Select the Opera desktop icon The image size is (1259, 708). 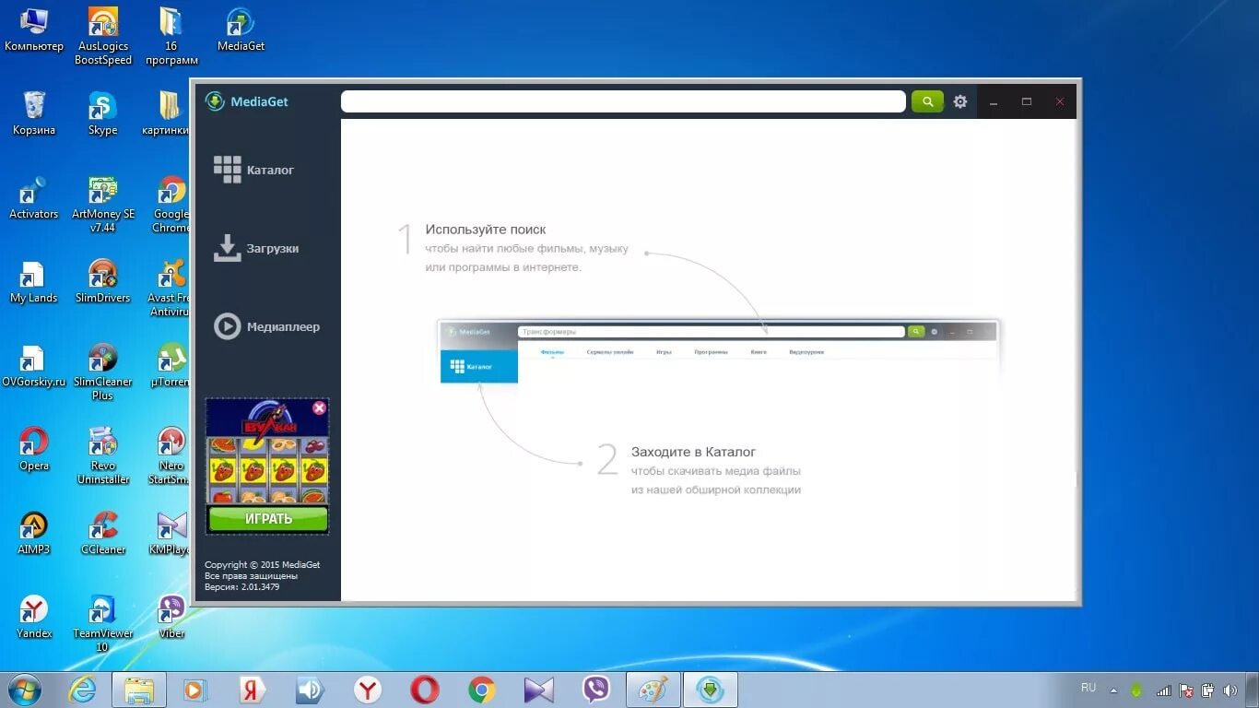(x=34, y=450)
